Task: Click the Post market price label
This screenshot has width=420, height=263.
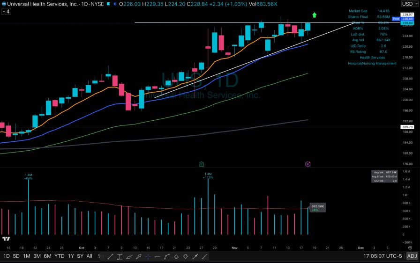Action: 396,19
